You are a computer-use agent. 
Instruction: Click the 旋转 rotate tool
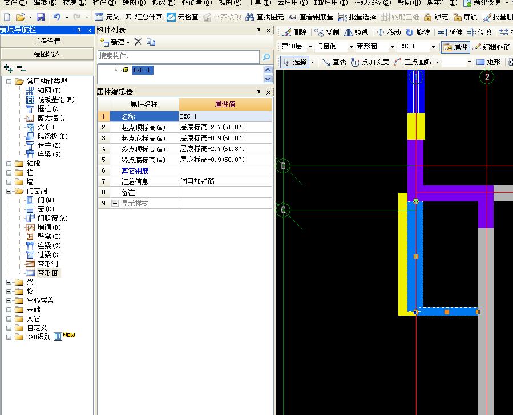point(418,32)
